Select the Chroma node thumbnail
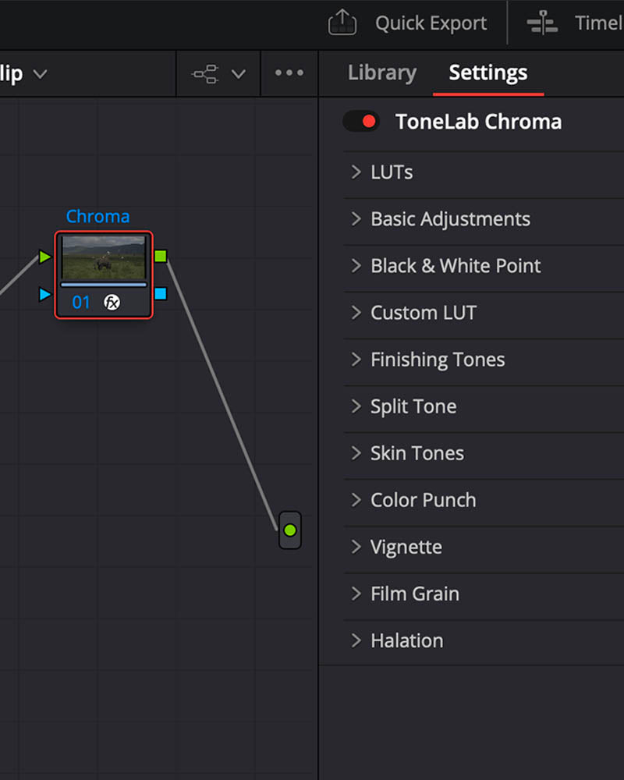 pos(104,257)
